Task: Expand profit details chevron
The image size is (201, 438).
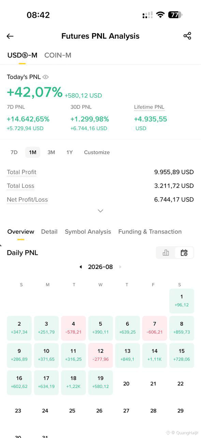Action: click(100, 211)
